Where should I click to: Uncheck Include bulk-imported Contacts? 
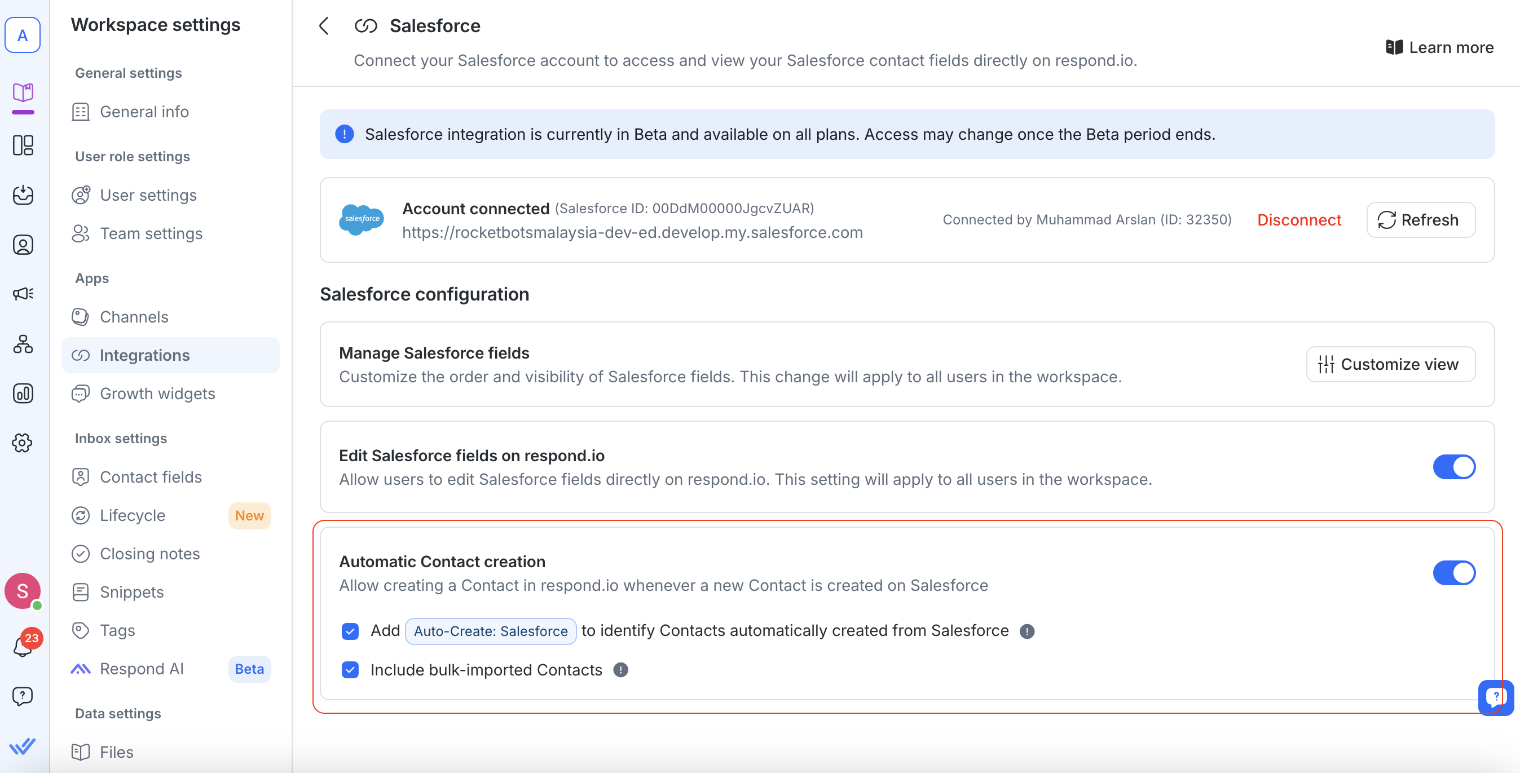tap(350, 670)
